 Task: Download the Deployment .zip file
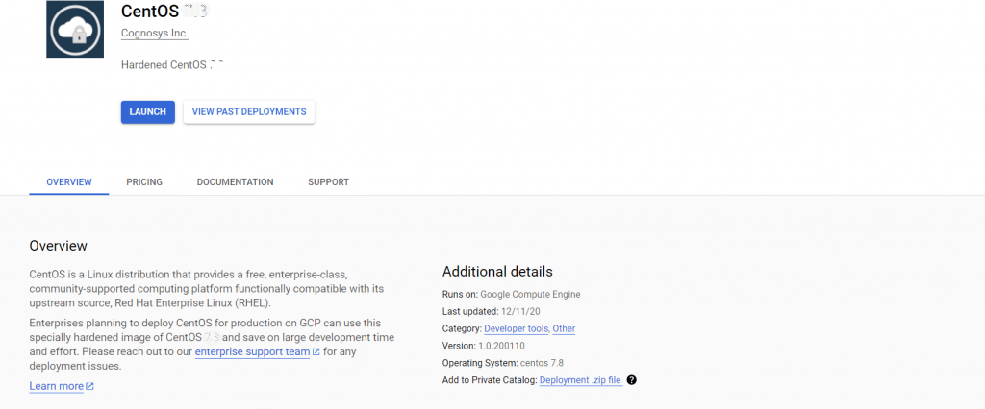580,380
